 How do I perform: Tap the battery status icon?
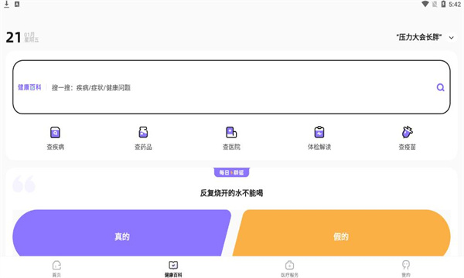tap(443, 4)
